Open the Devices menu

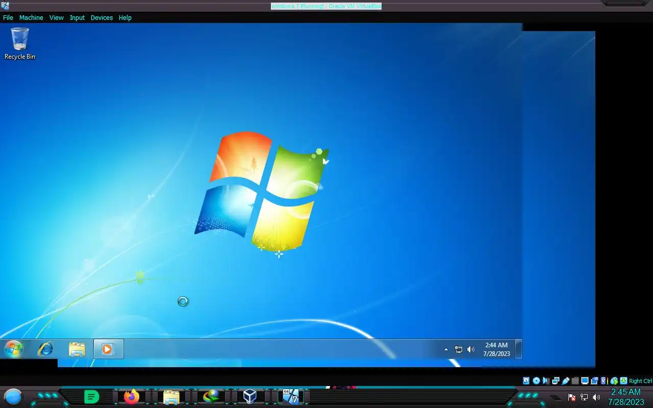(x=102, y=17)
